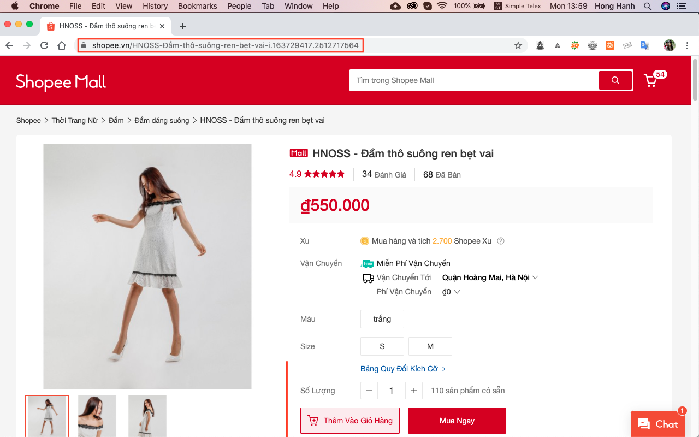699x437 pixels.
Task: Click Thêm Vào Giỏ Hàng button
Action: (350, 421)
